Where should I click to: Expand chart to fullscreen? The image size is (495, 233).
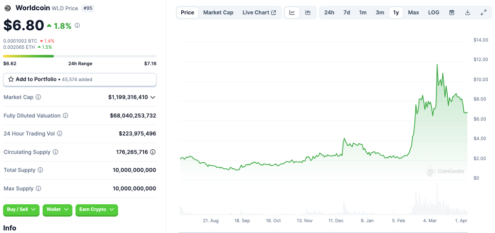(483, 13)
